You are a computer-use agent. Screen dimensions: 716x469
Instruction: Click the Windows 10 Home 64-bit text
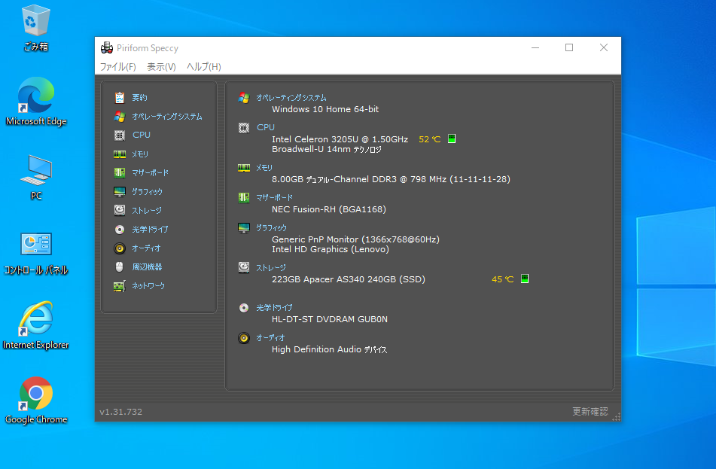coord(325,109)
